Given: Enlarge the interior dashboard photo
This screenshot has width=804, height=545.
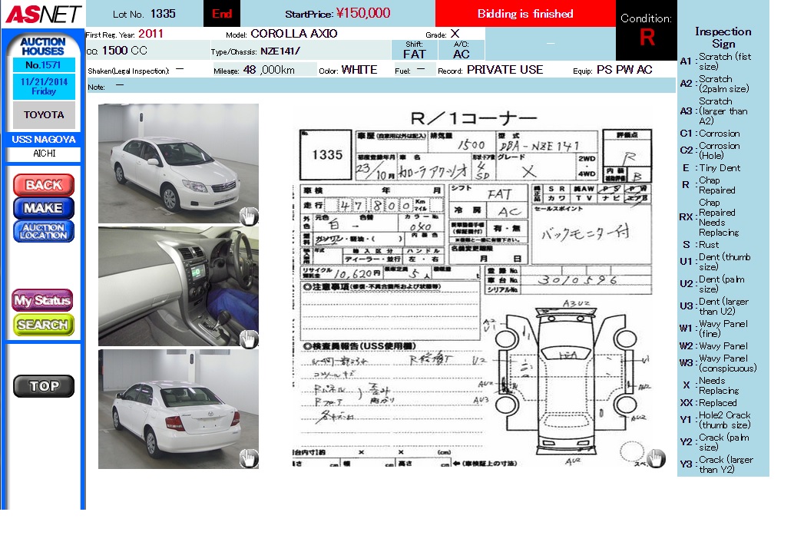Looking at the screenshot, I should pyautogui.click(x=178, y=286).
